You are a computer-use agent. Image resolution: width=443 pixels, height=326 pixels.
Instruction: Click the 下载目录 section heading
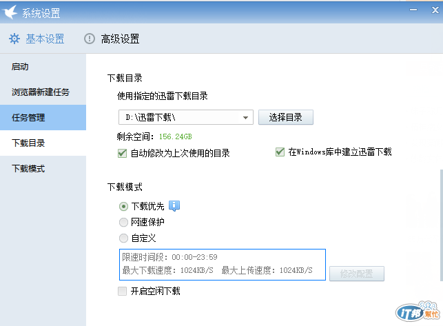tap(125, 78)
